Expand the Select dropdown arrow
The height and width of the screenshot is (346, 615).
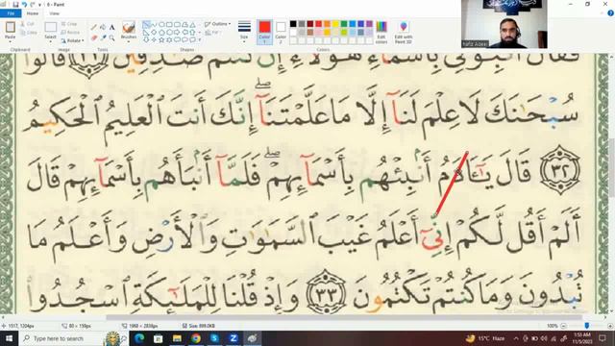click(50, 40)
